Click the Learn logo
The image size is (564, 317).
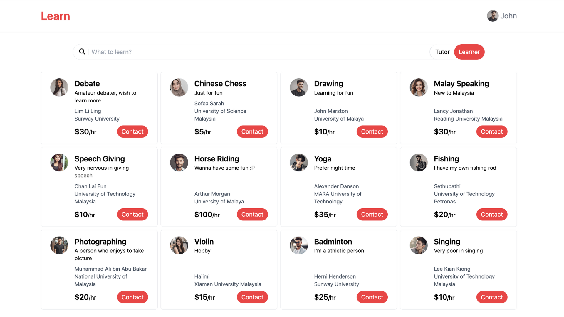(x=56, y=16)
